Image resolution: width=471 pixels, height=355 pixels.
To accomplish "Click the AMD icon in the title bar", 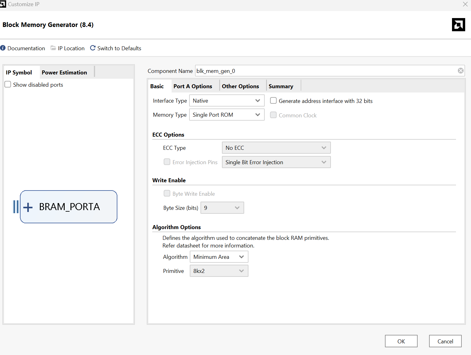I will (3, 4).
